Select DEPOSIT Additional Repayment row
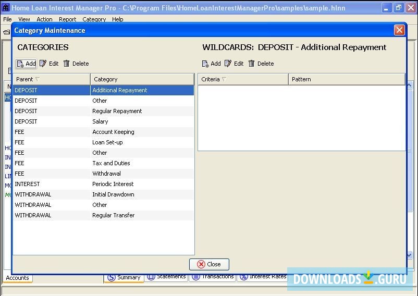This screenshot has width=418, height=296. (103, 90)
